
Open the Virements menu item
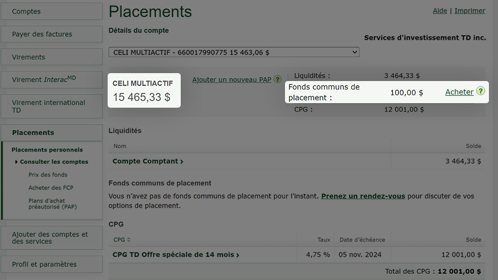coord(52,57)
